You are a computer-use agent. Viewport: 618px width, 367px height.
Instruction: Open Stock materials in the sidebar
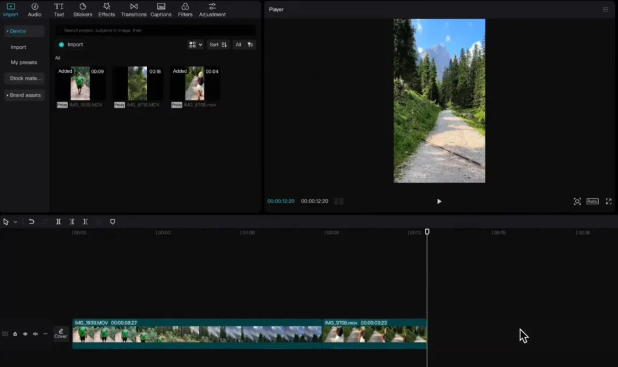(x=25, y=78)
